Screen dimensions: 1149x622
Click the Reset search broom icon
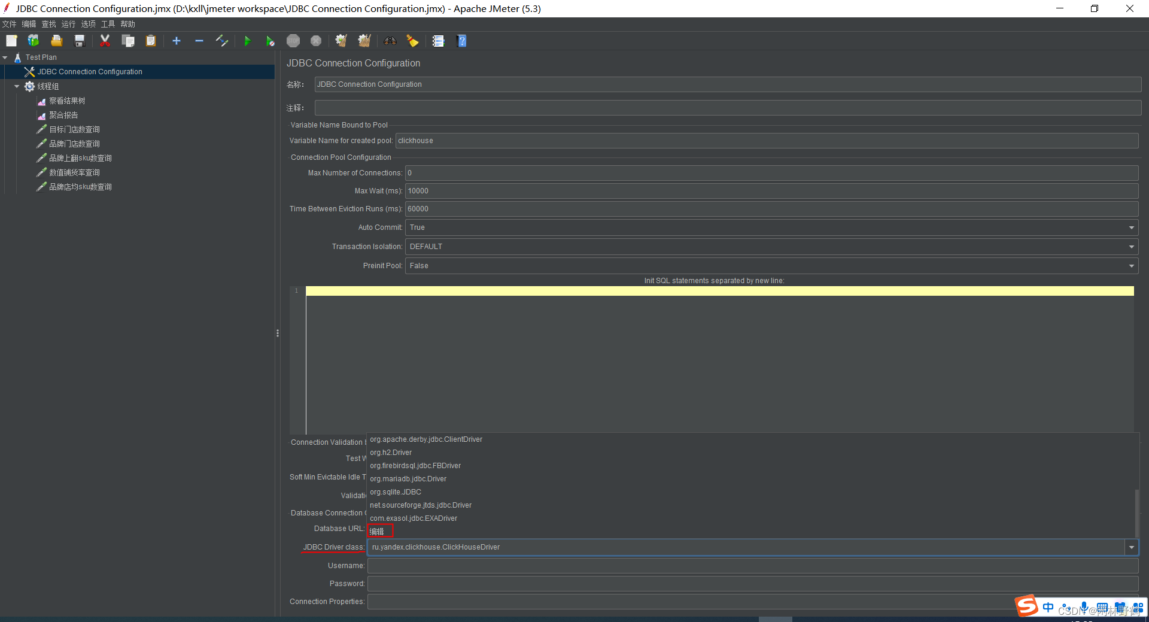[x=413, y=41]
